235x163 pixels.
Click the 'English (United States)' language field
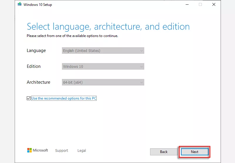point(100,51)
